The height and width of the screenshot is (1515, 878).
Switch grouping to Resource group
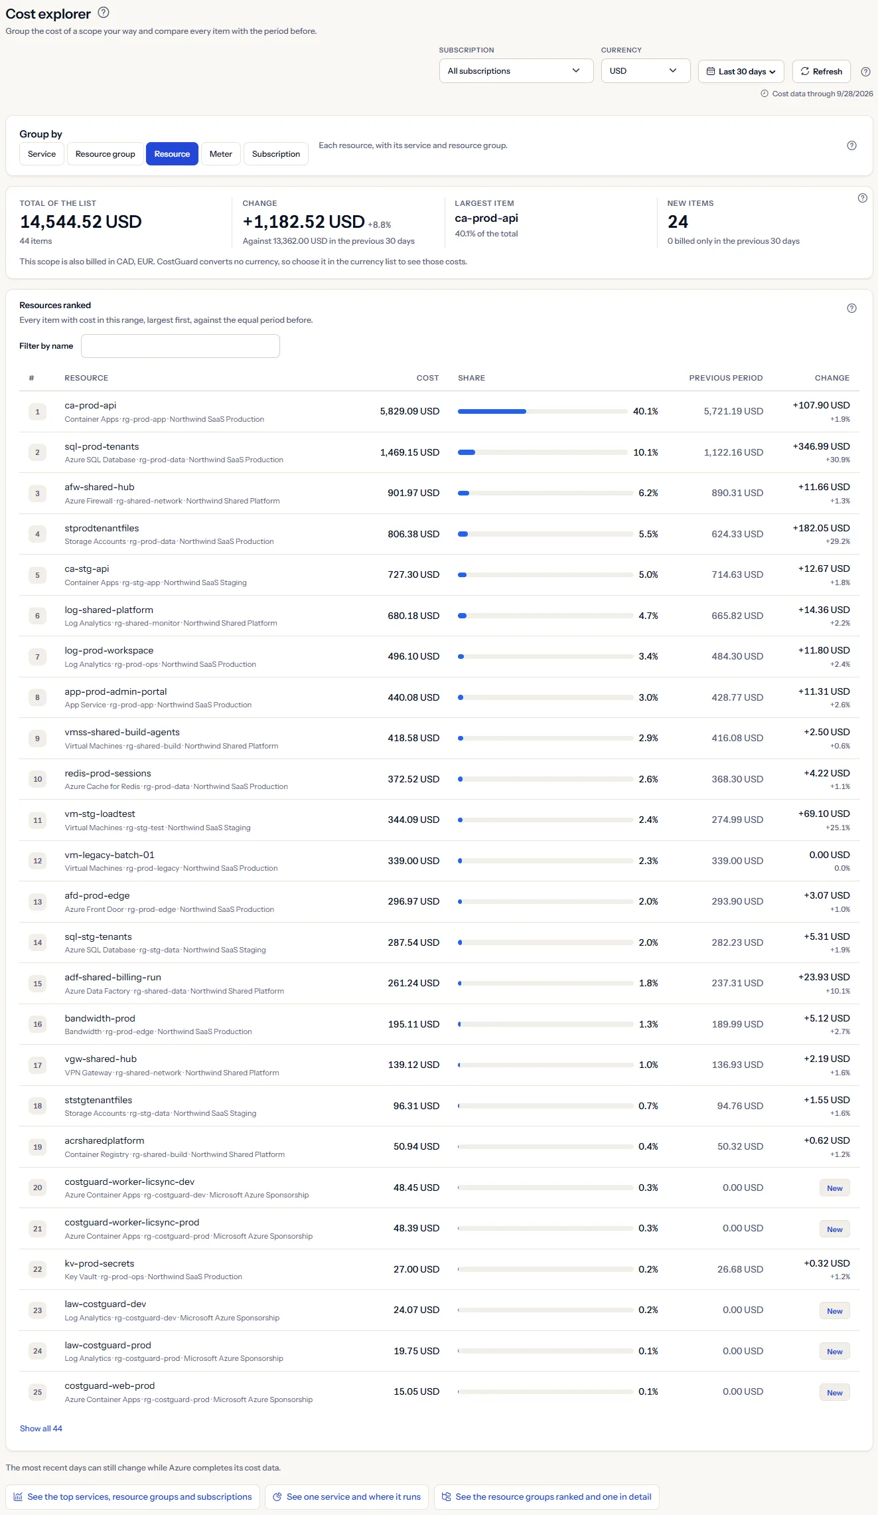tap(106, 154)
